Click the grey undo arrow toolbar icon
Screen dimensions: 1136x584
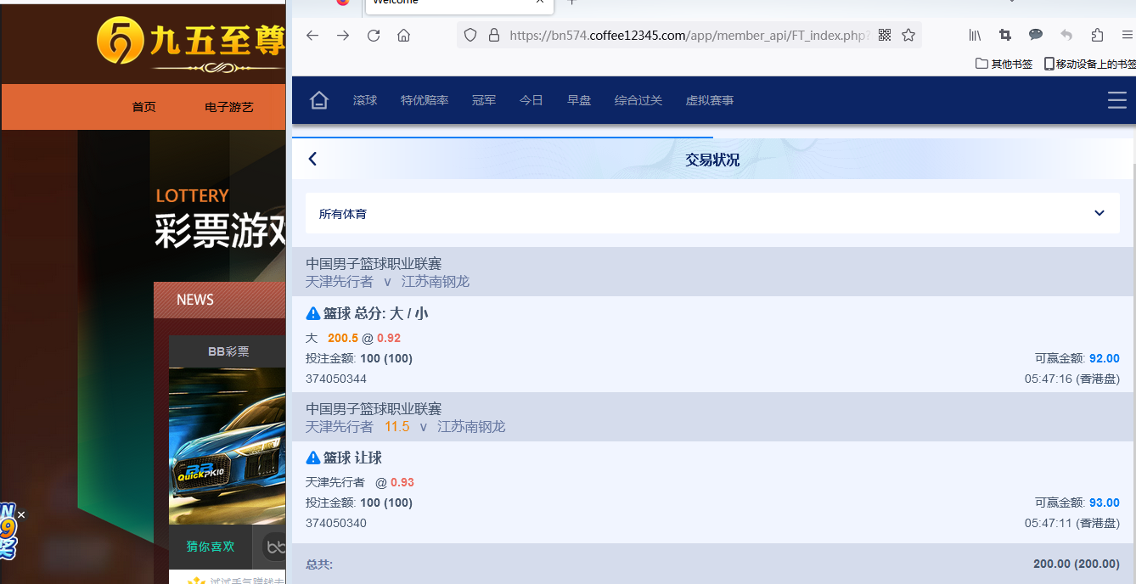(1066, 35)
